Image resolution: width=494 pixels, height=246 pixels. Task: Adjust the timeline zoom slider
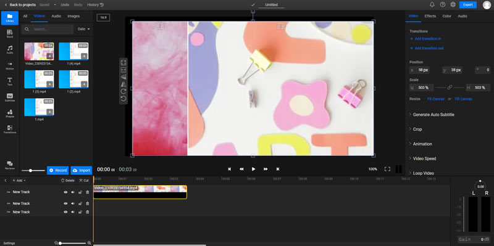point(73,243)
